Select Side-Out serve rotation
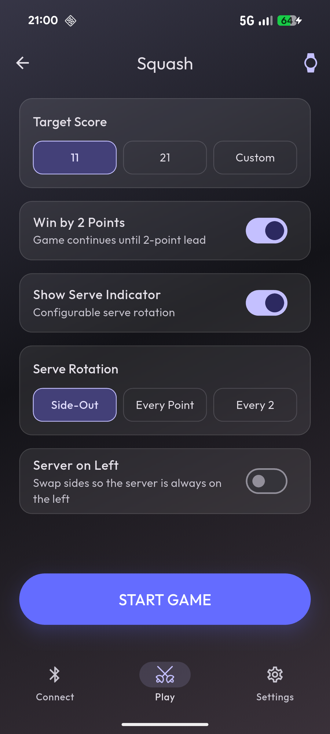330x734 pixels. [75, 405]
